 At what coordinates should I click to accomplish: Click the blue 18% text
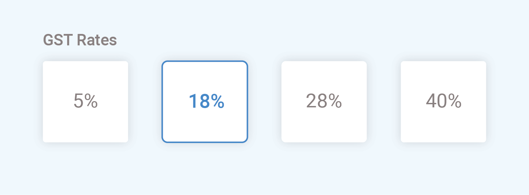206,101
